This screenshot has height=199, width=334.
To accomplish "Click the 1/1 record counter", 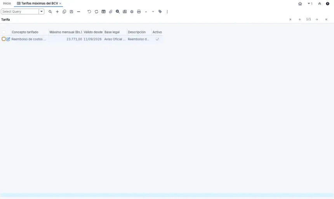I will click(308, 19).
